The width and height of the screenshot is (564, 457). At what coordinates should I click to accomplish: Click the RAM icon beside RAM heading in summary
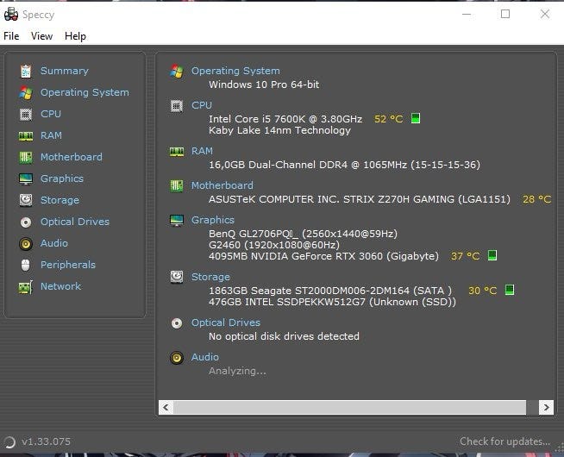point(177,152)
